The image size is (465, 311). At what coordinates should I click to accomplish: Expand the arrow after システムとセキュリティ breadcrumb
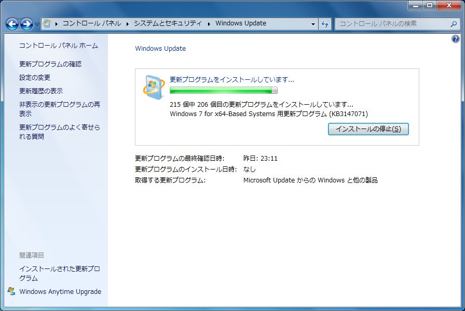pyautogui.click(x=209, y=24)
